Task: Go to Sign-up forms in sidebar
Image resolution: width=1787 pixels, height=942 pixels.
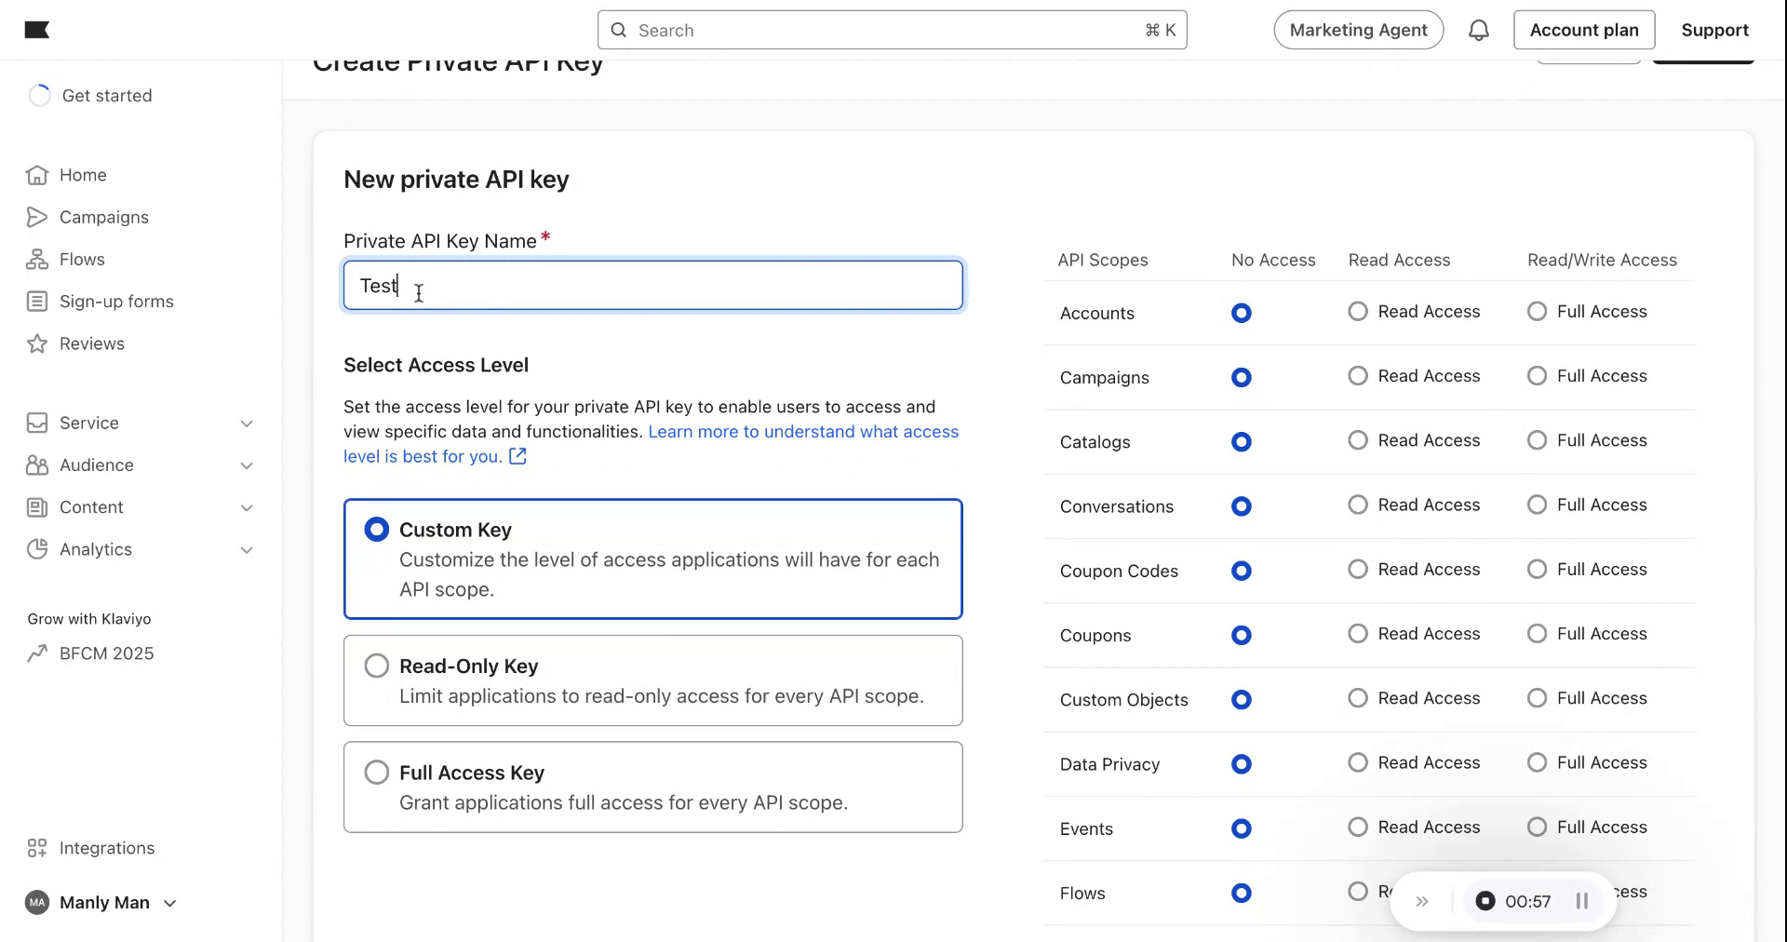Action: (x=116, y=302)
